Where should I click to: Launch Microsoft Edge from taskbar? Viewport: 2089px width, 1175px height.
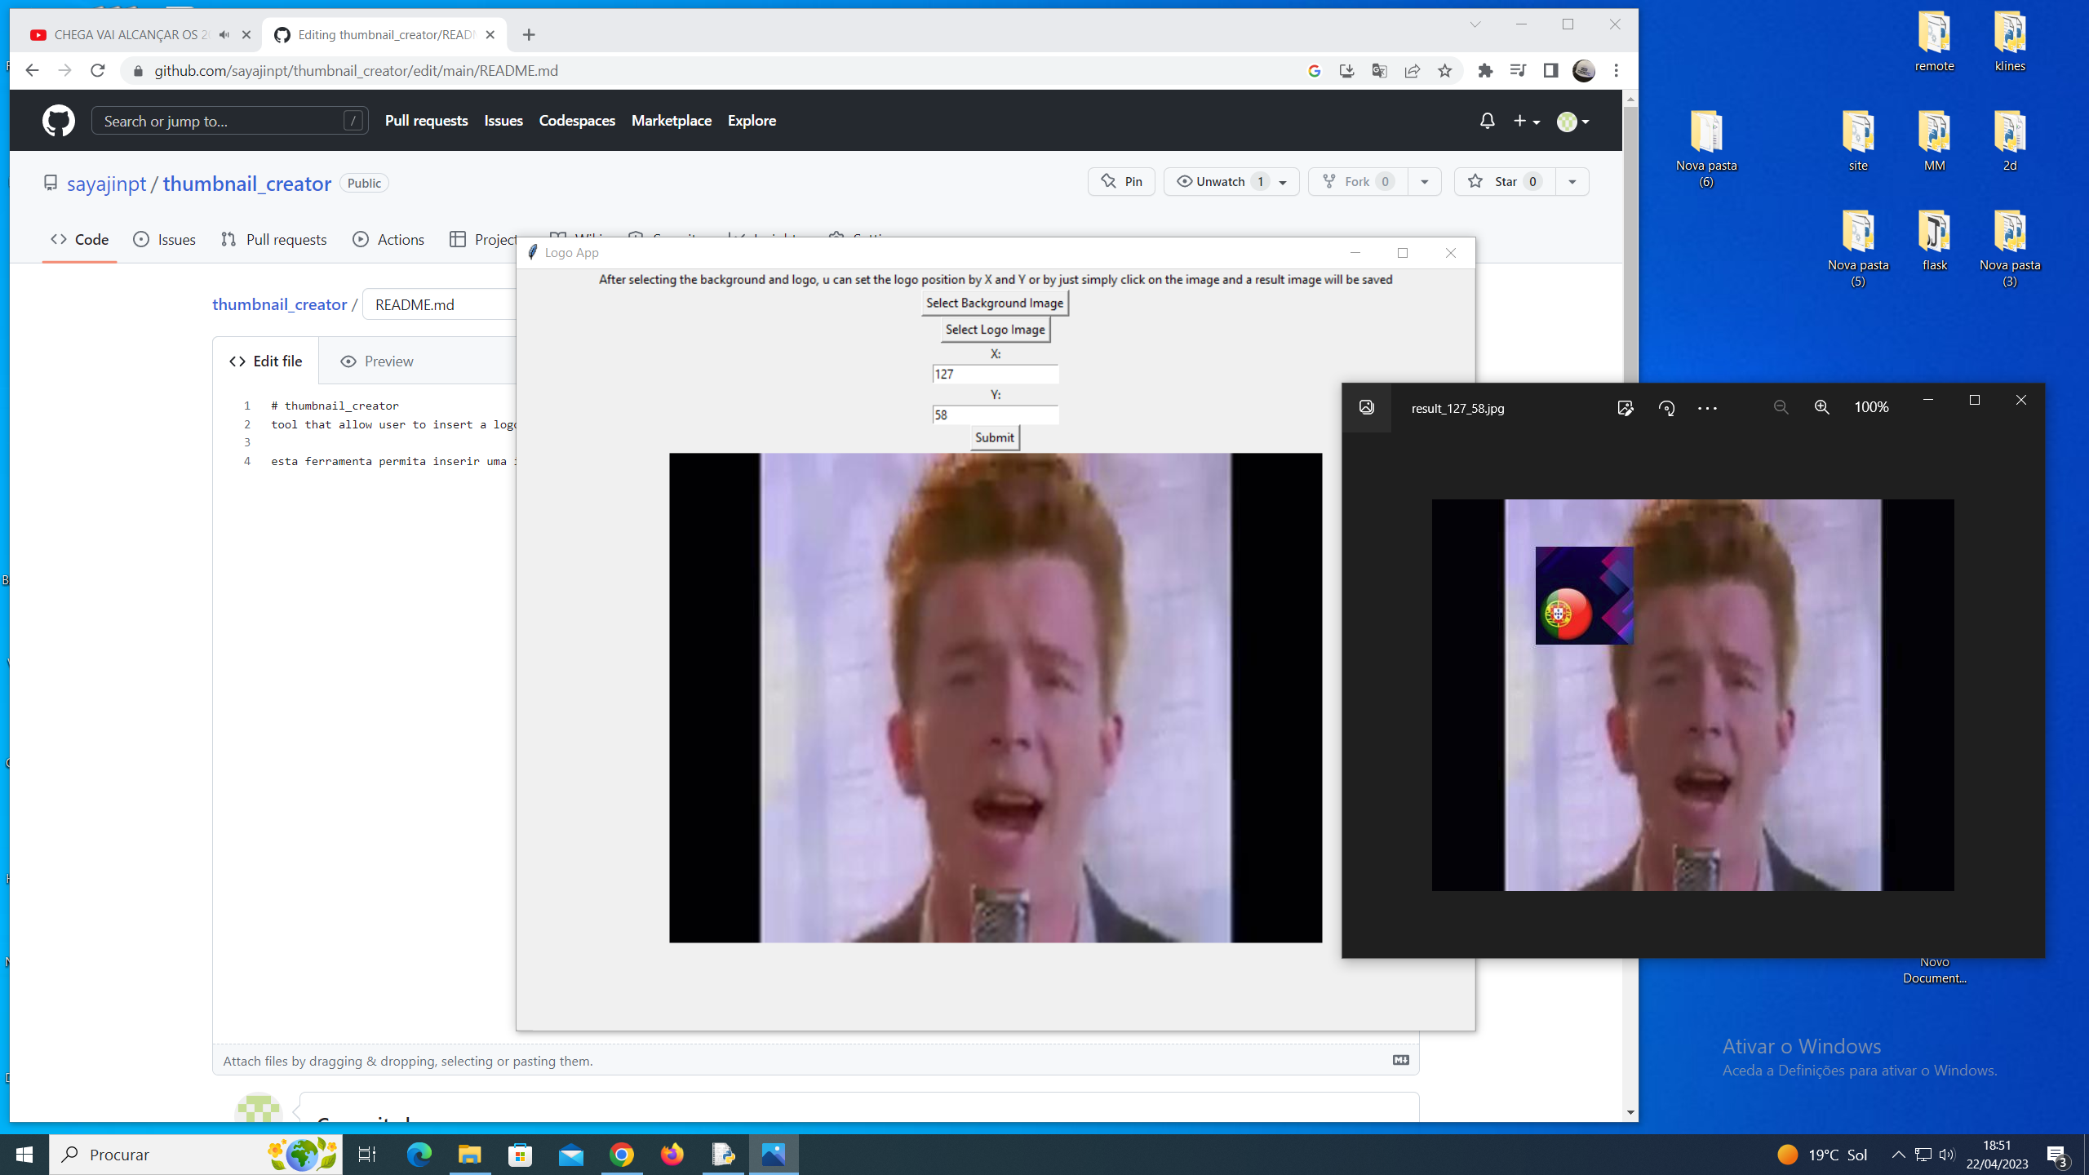tap(419, 1155)
